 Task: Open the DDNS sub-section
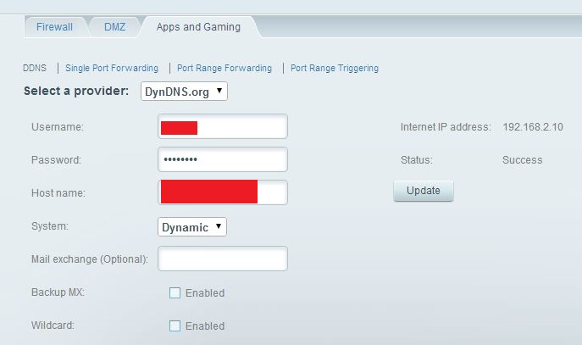pyautogui.click(x=35, y=68)
